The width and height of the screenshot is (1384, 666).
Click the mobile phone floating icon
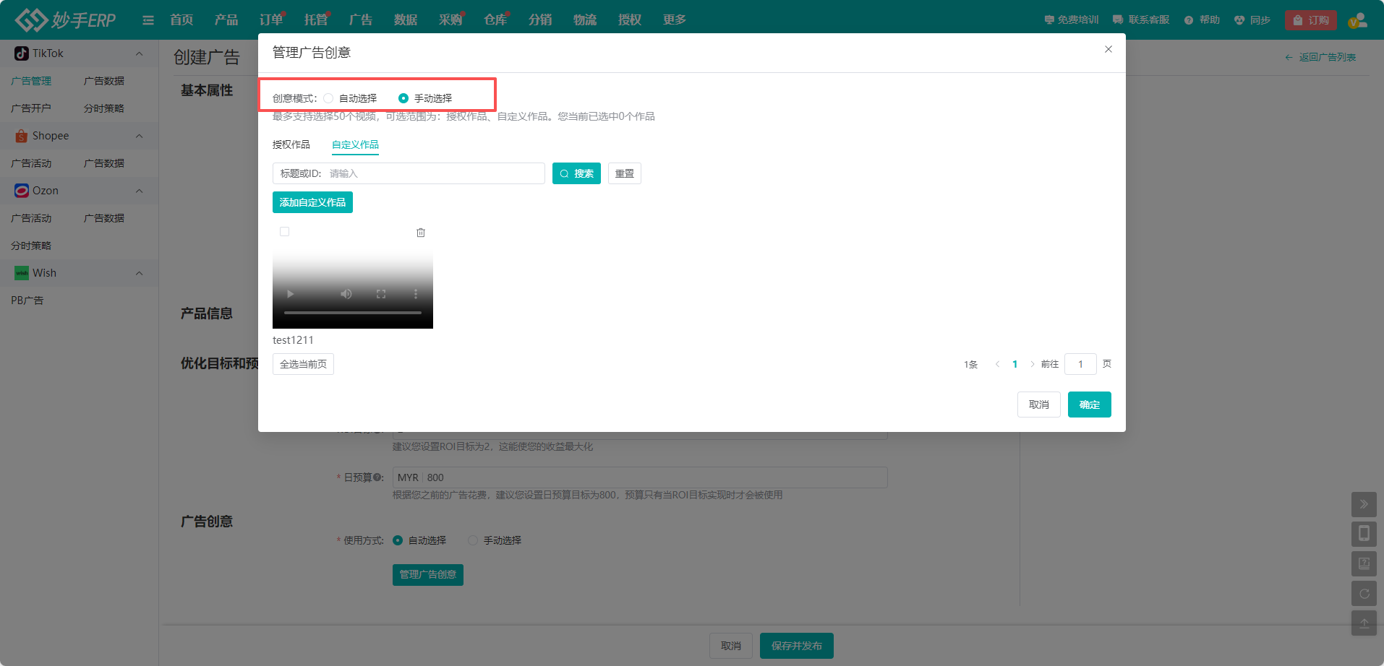click(1364, 534)
